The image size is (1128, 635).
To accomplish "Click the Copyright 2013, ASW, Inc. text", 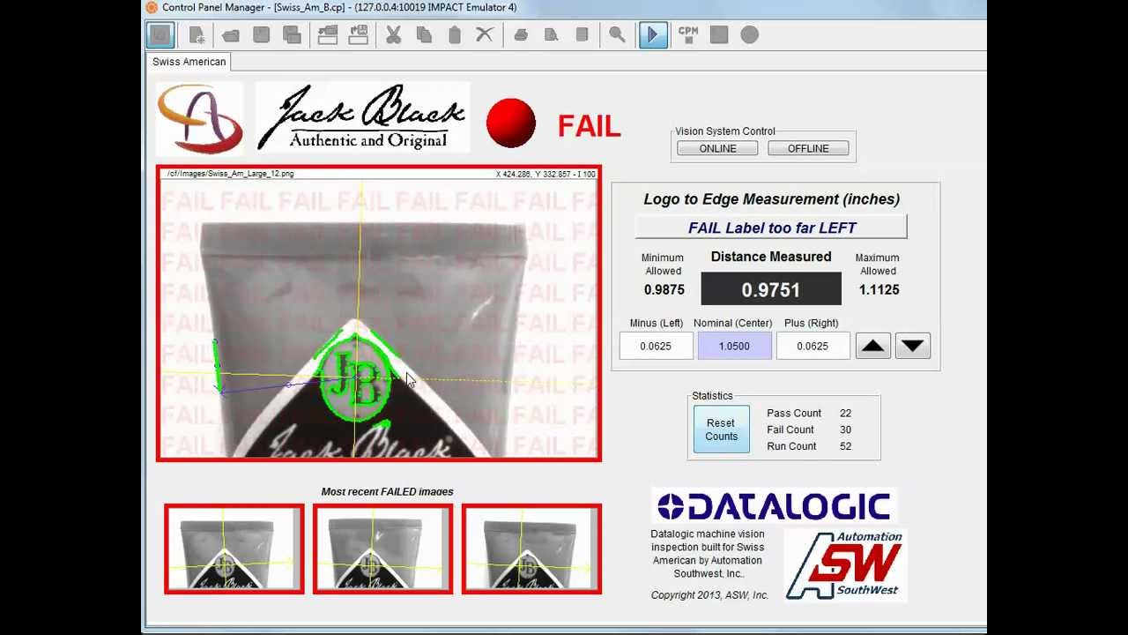I will pos(709,595).
